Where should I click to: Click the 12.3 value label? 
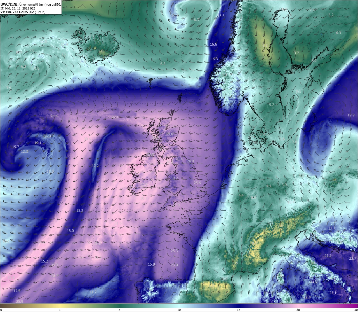25,152
